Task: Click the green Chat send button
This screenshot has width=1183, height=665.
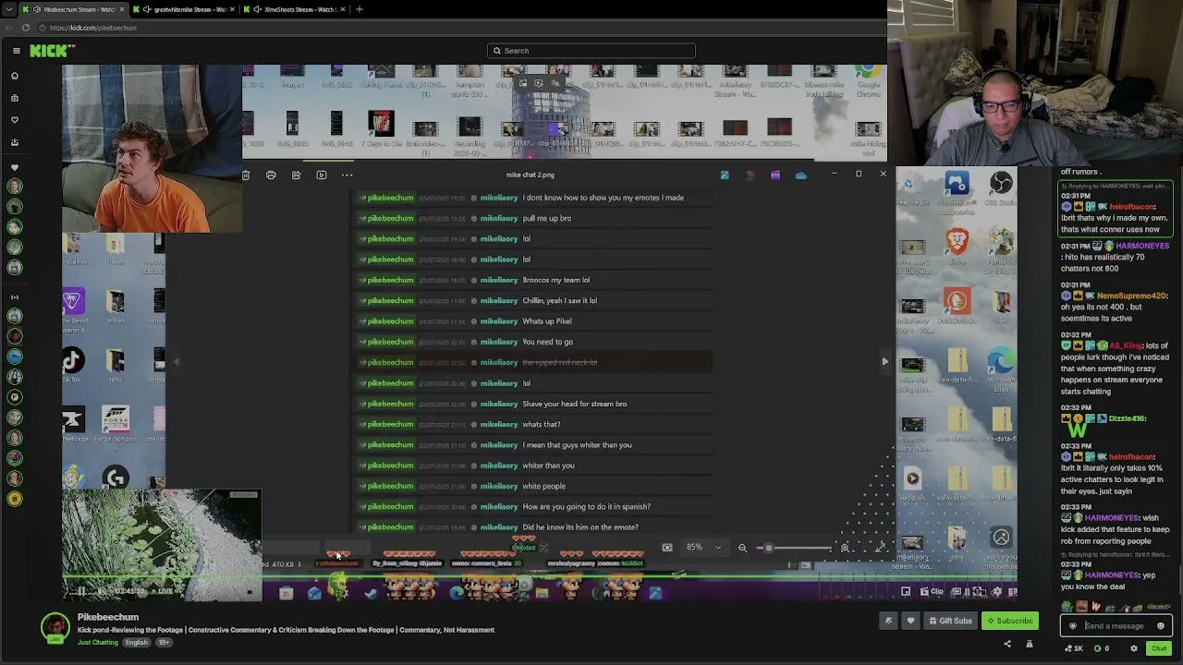Action: coord(1158,648)
